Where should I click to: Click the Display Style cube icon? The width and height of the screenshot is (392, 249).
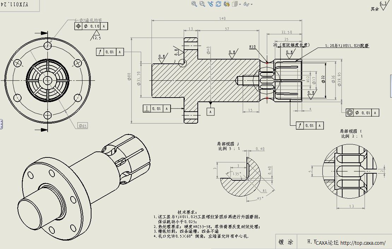234,4
